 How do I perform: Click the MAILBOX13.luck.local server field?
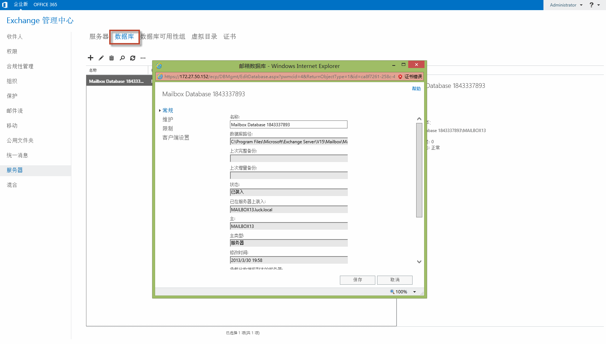[289, 209]
